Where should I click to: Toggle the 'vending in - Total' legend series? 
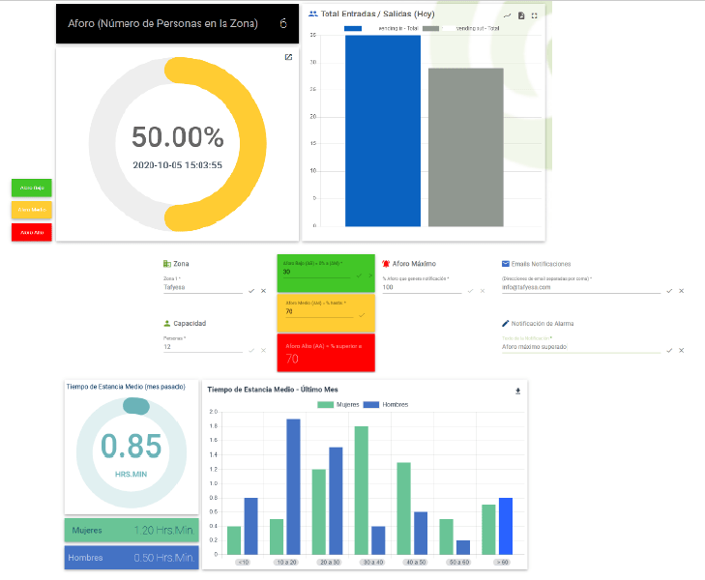click(x=381, y=29)
